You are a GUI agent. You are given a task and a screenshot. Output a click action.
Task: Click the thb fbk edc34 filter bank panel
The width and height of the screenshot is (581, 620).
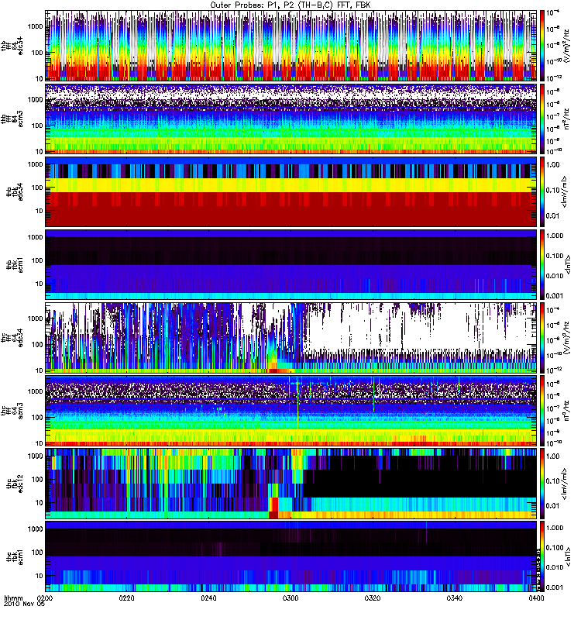(291, 191)
